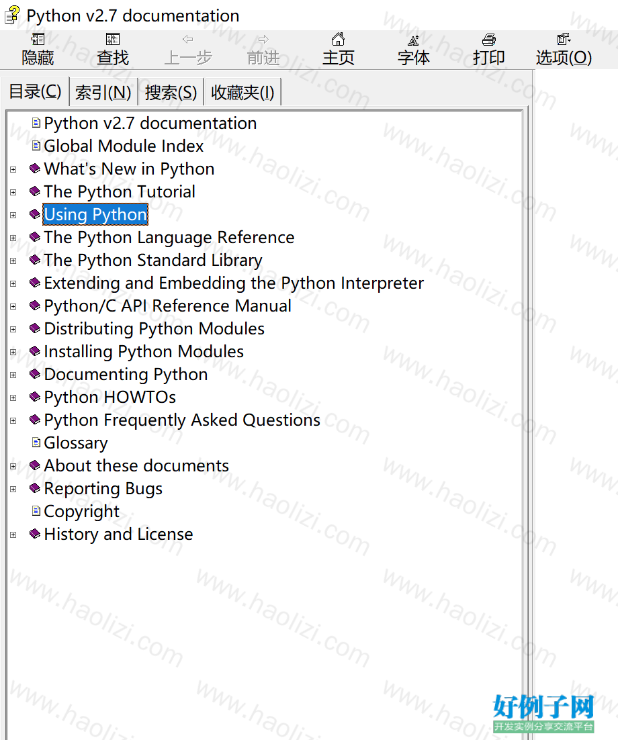Select 'Installing Python Modules' entry
Image resolution: width=618 pixels, height=740 pixels.
click(144, 351)
